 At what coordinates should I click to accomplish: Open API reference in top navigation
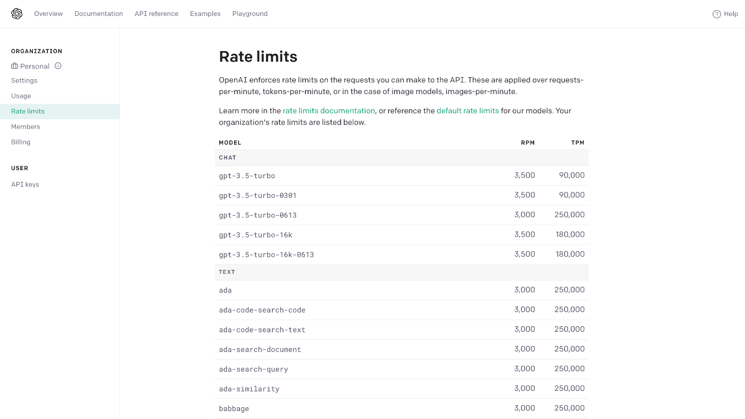click(x=156, y=14)
